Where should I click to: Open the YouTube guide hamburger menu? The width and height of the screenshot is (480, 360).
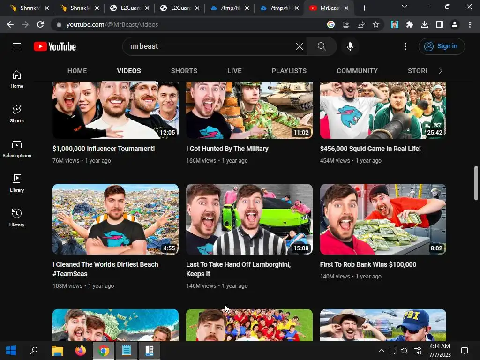point(17,46)
